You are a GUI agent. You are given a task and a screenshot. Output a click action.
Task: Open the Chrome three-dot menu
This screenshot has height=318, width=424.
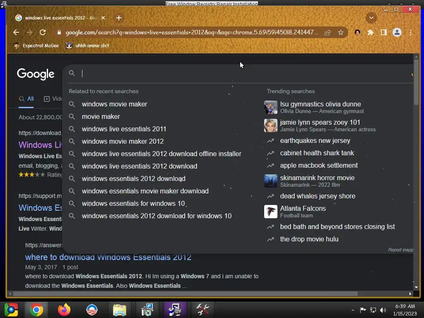point(410,32)
